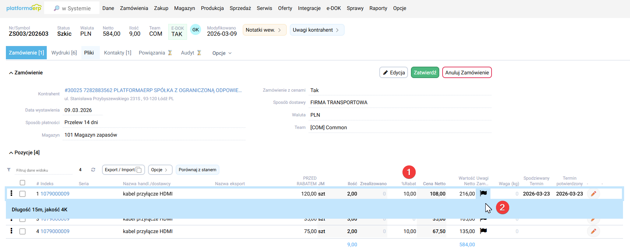Switch to the Wydruki [6] tab
Viewport: 630px width, 250px height.
click(x=64, y=53)
